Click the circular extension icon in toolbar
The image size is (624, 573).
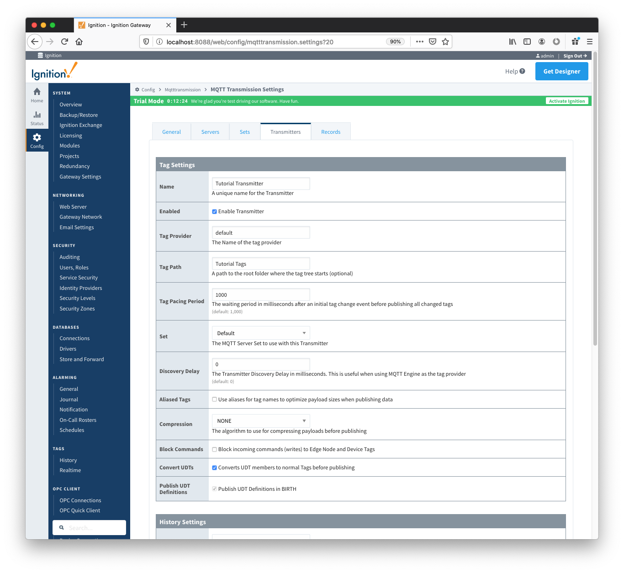(x=556, y=42)
